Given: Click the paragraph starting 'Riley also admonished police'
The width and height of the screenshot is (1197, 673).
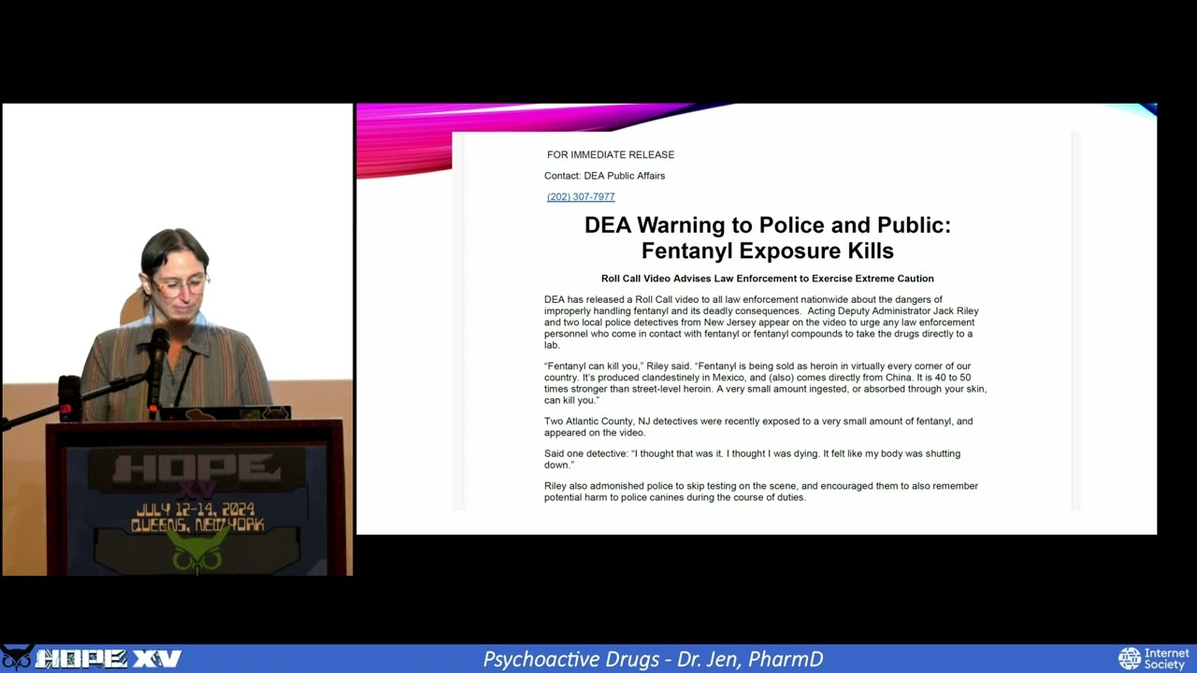Looking at the screenshot, I should pos(761,492).
